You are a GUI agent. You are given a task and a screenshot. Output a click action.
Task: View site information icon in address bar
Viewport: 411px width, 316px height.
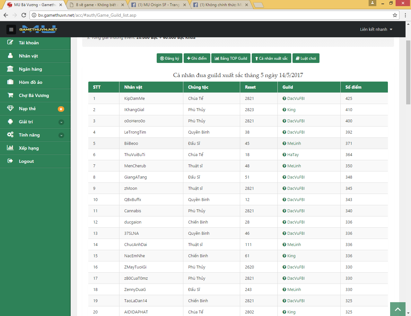click(34, 15)
